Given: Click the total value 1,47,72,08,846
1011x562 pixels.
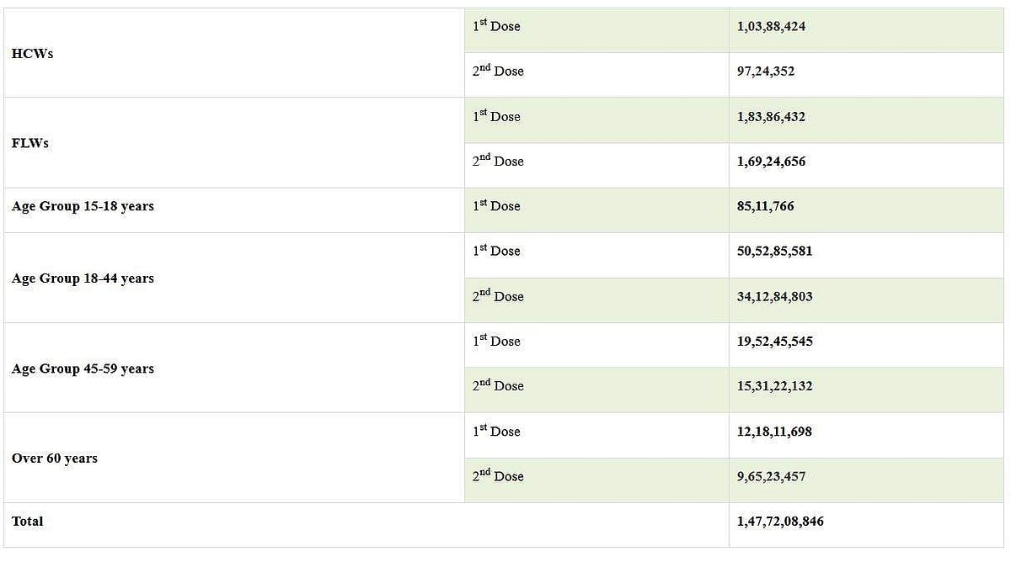Looking at the screenshot, I should click(780, 522).
